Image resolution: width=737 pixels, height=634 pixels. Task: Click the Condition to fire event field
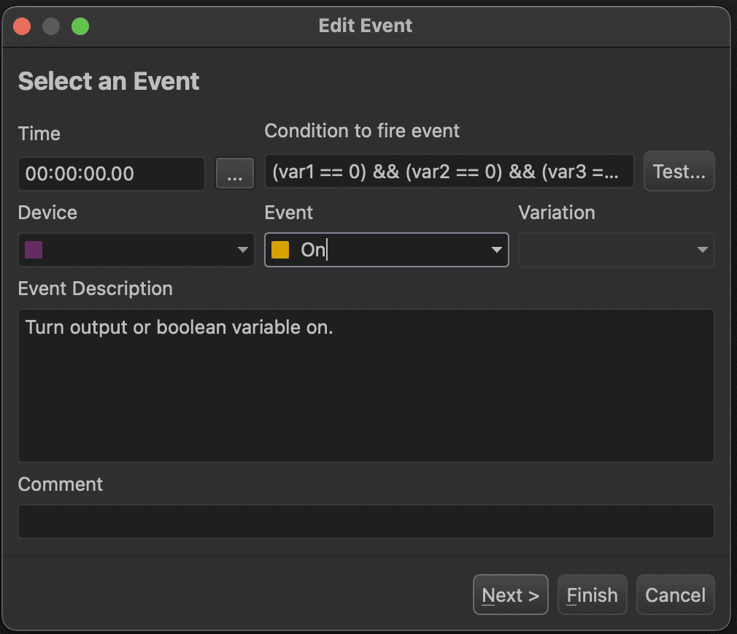pos(448,172)
